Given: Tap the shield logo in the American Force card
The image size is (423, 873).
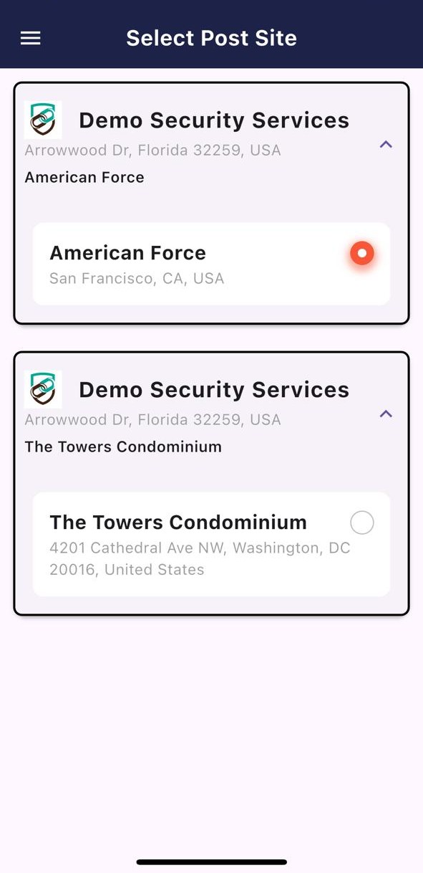Looking at the screenshot, I should 43,120.
